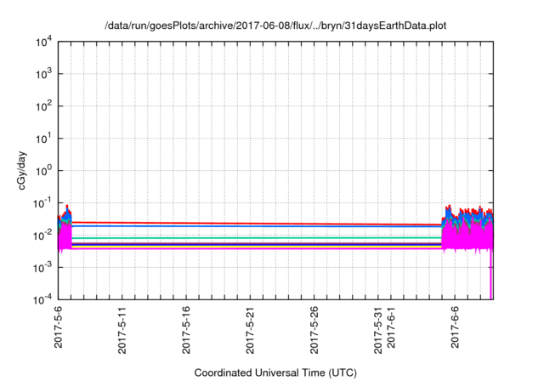Screen dimensions: 544x381
Task: Click the cGy/day y-axis label
Action: (x=22, y=170)
